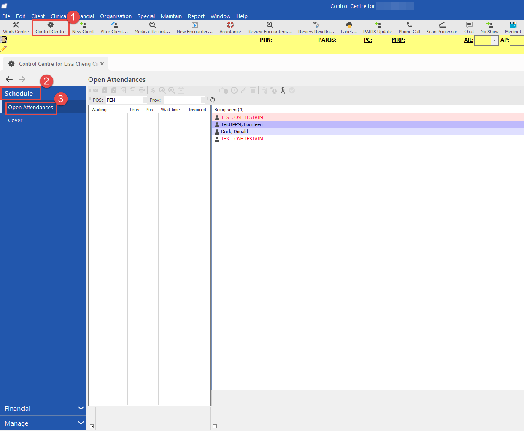The height and width of the screenshot is (431, 524).
Task: Select the Phone Call icon
Action: (x=409, y=27)
